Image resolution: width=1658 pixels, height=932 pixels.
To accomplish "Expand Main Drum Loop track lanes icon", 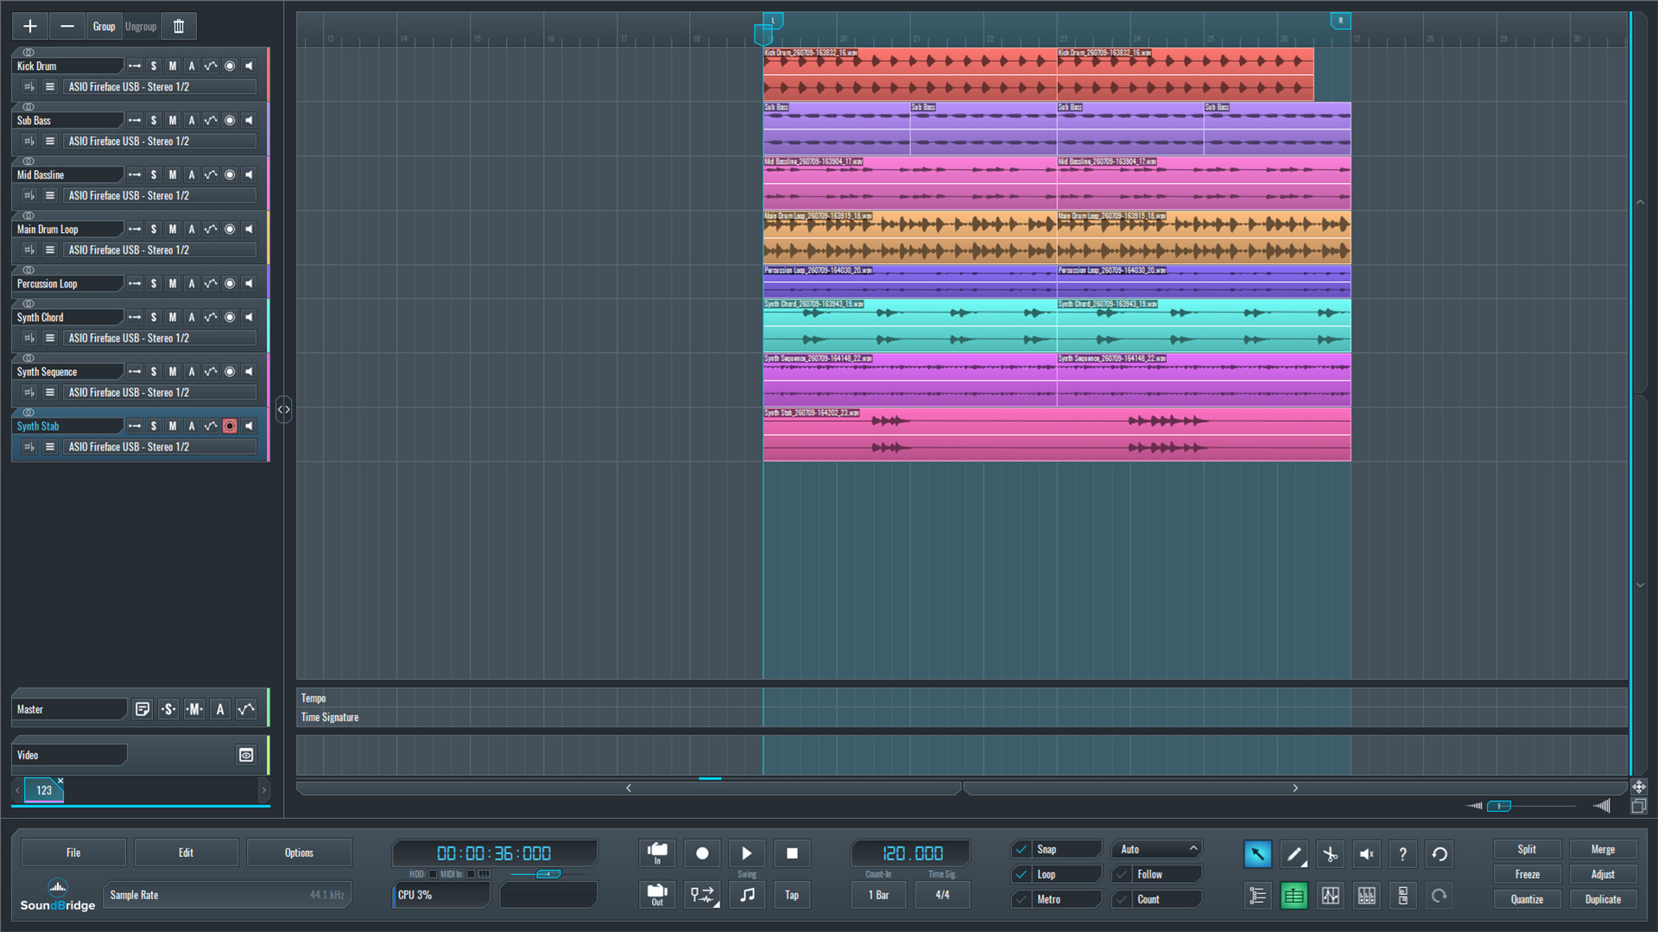I will 50,250.
